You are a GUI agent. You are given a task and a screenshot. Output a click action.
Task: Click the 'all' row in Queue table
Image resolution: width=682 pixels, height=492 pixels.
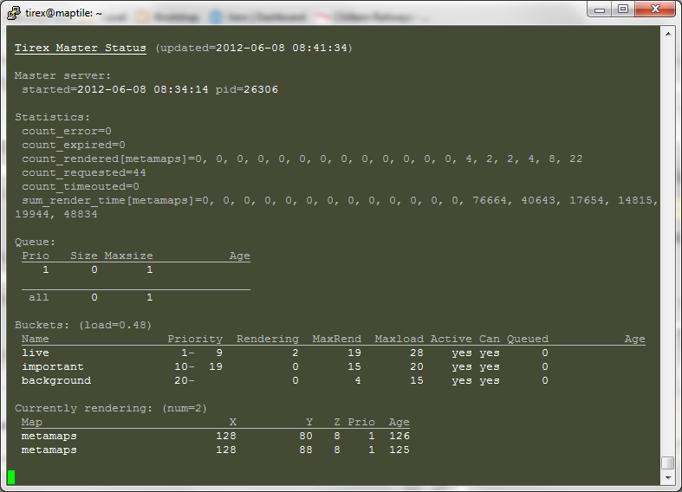pos(90,298)
